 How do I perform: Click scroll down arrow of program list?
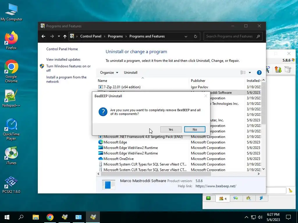pyautogui.click(x=263, y=169)
